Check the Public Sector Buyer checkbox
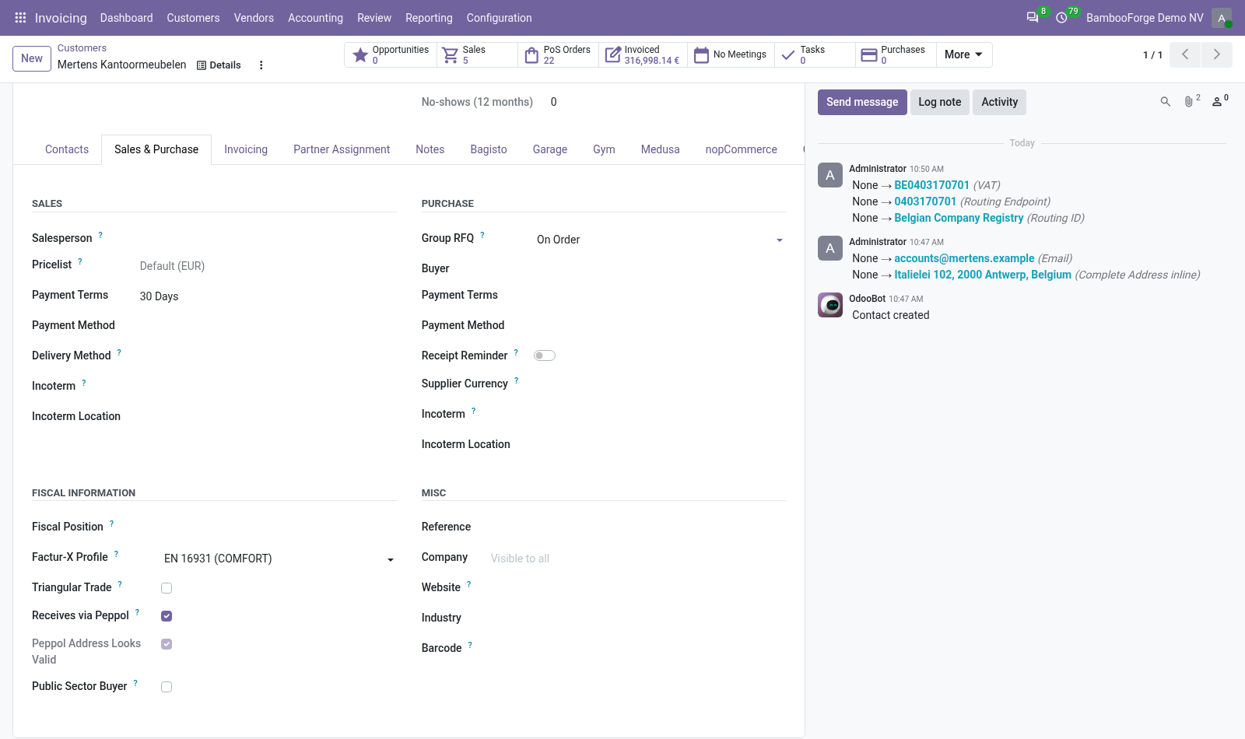 point(167,687)
